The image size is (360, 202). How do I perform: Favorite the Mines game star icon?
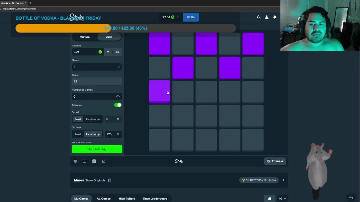click(x=109, y=180)
